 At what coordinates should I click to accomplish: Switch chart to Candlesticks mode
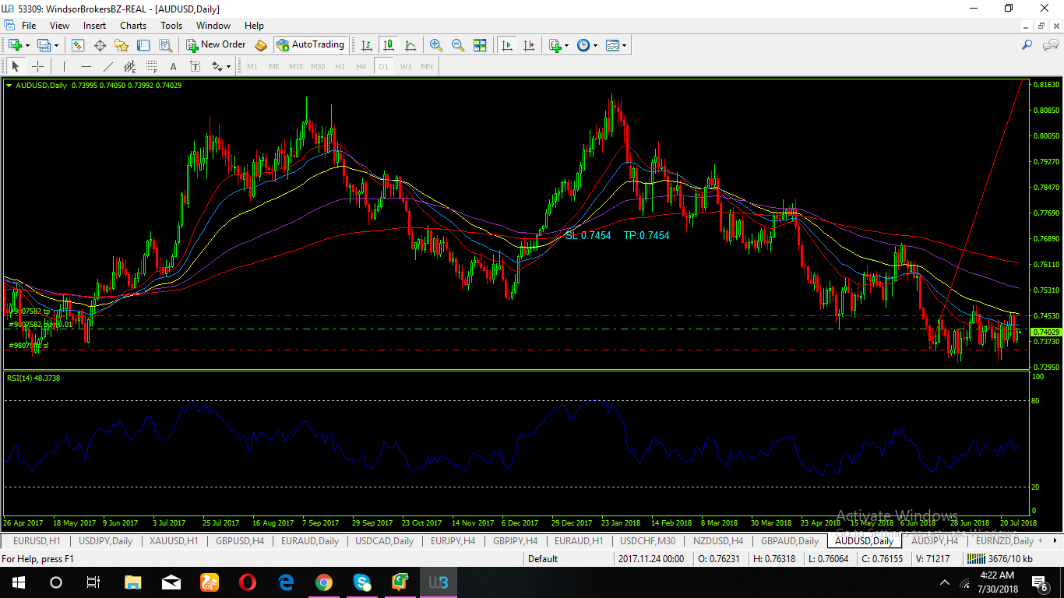tap(388, 45)
